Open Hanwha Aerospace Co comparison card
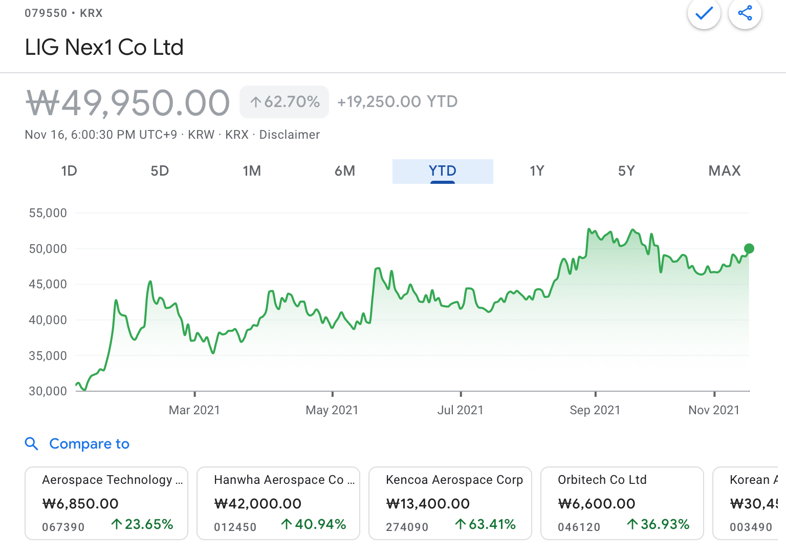The height and width of the screenshot is (553, 786). [278, 503]
